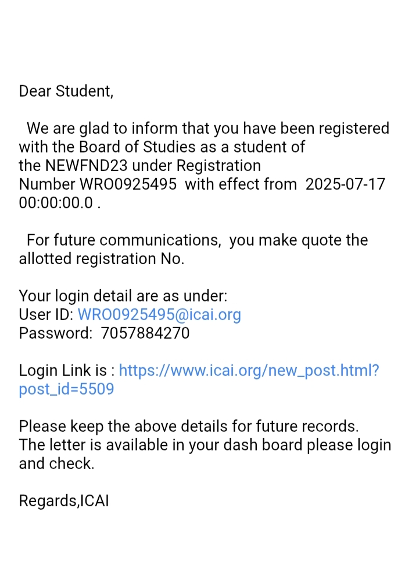Open the icai.org new_post login link
This screenshot has width=405, height=561.
click(x=249, y=371)
